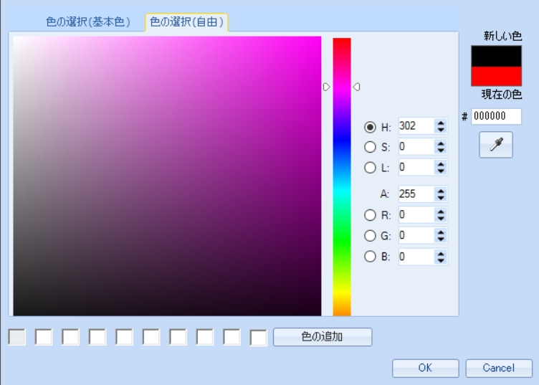Choose the R red radio button
The height and width of the screenshot is (385, 539).
(x=371, y=214)
